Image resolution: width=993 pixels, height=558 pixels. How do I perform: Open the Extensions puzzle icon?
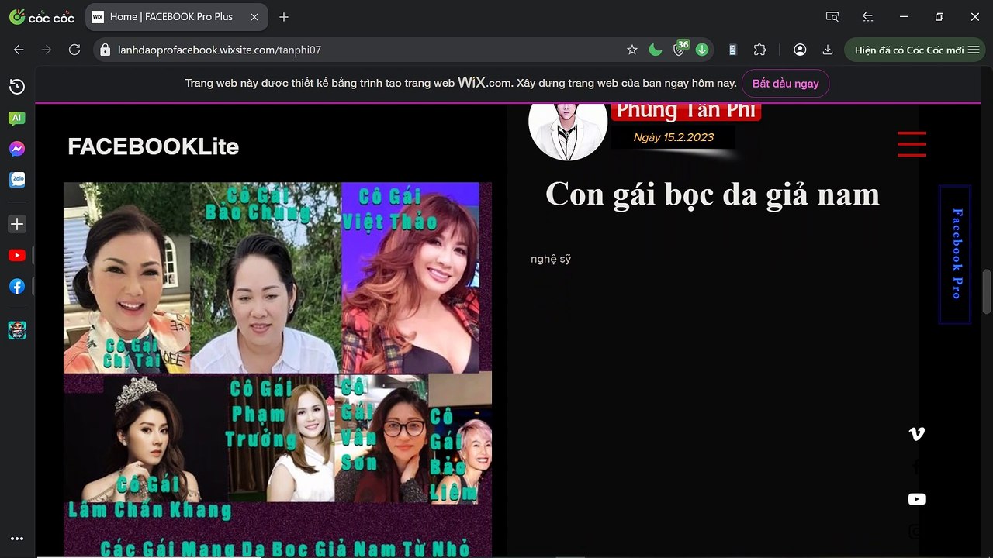click(760, 50)
